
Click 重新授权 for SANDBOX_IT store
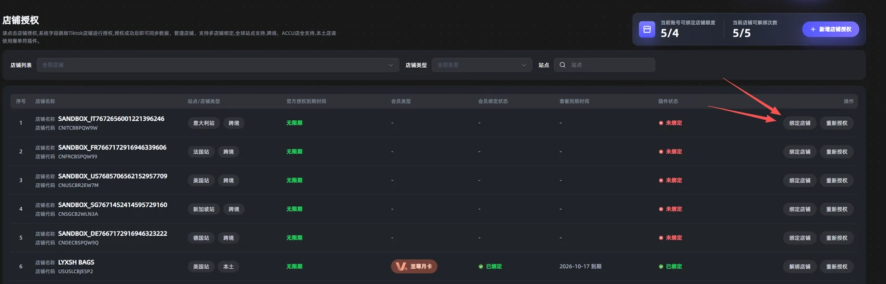(x=836, y=123)
